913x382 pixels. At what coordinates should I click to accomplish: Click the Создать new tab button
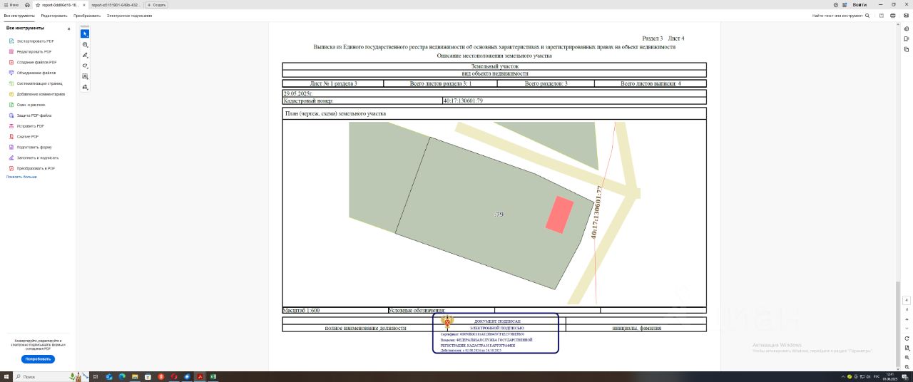157,4
